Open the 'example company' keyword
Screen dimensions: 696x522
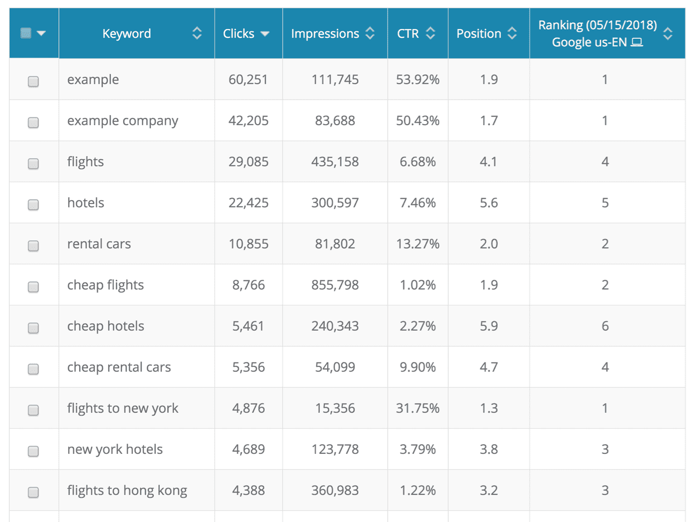123,120
